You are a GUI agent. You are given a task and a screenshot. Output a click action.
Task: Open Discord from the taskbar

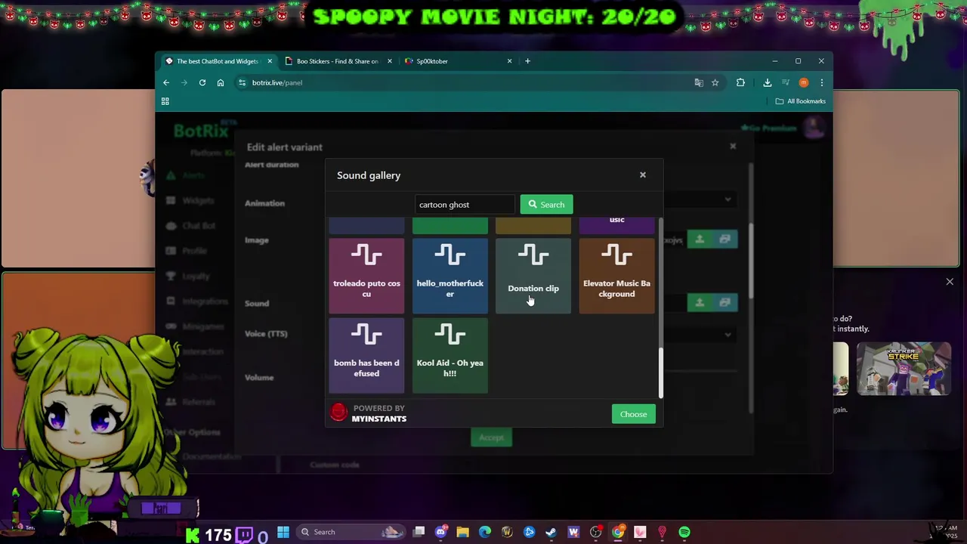point(440,532)
